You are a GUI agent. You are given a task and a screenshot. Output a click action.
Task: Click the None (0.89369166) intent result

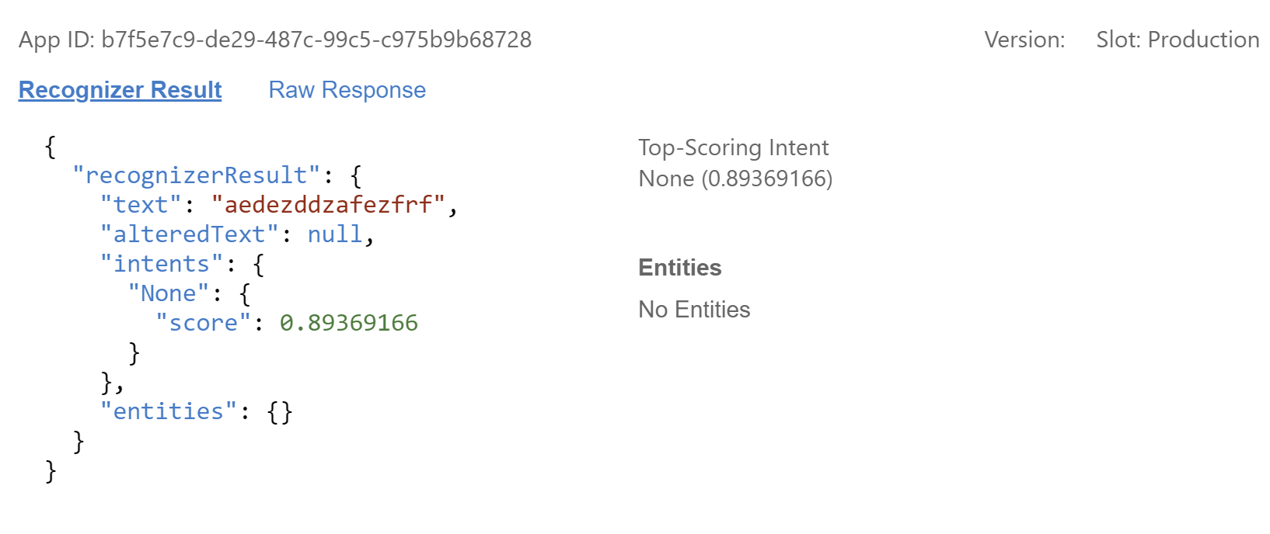pyautogui.click(x=735, y=178)
